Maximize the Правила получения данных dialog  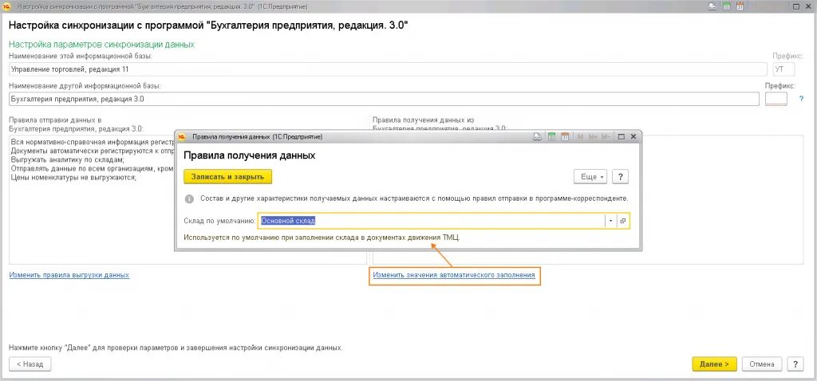click(x=621, y=137)
